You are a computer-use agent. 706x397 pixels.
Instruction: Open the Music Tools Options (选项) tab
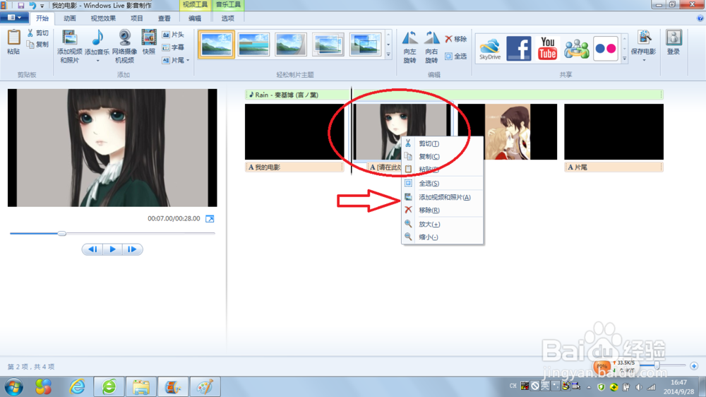(228, 18)
